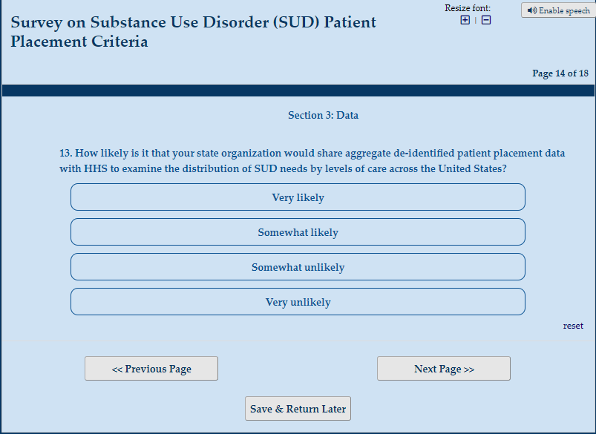Click the "Resize font:" label

coord(468,8)
